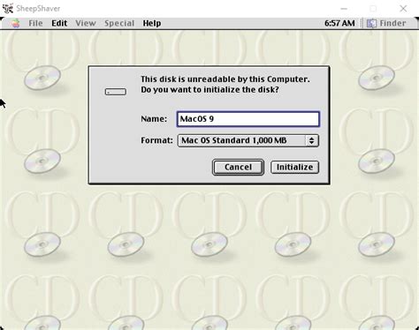Click the 'Name:' label
419x330 pixels.
[154, 119]
